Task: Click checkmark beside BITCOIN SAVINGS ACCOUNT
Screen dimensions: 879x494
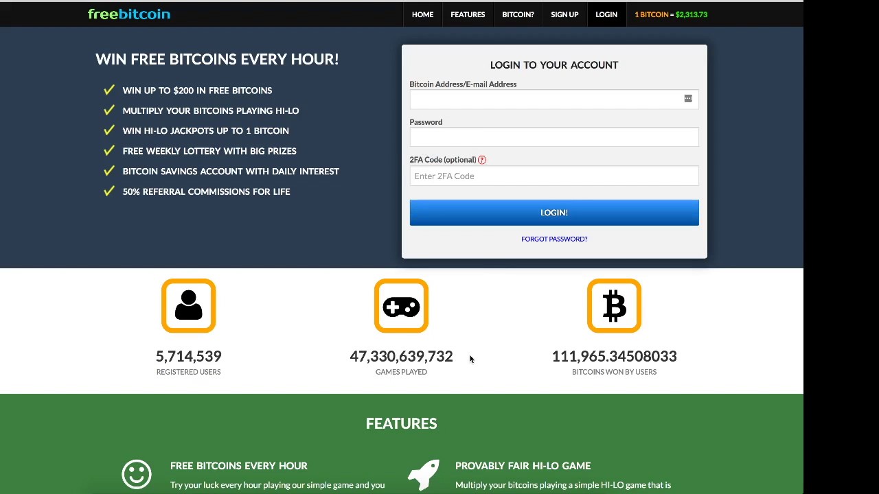Action: pos(109,171)
